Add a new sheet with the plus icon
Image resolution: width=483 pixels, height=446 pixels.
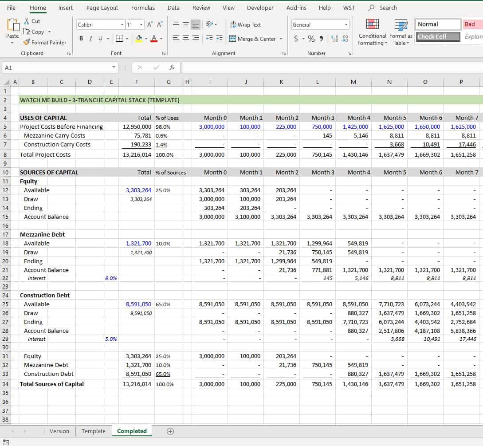click(x=170, y=431)
